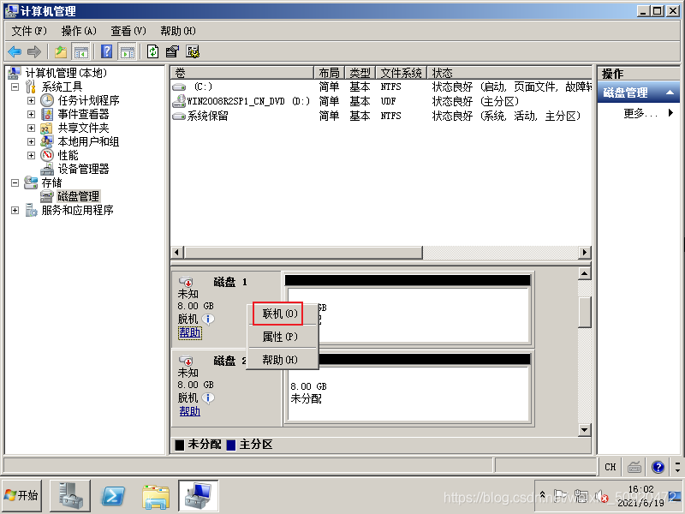This screenshot has width=685, height=514.
Task: Select Event Viewer (事件查看器) node
Action: coord(83,114)
